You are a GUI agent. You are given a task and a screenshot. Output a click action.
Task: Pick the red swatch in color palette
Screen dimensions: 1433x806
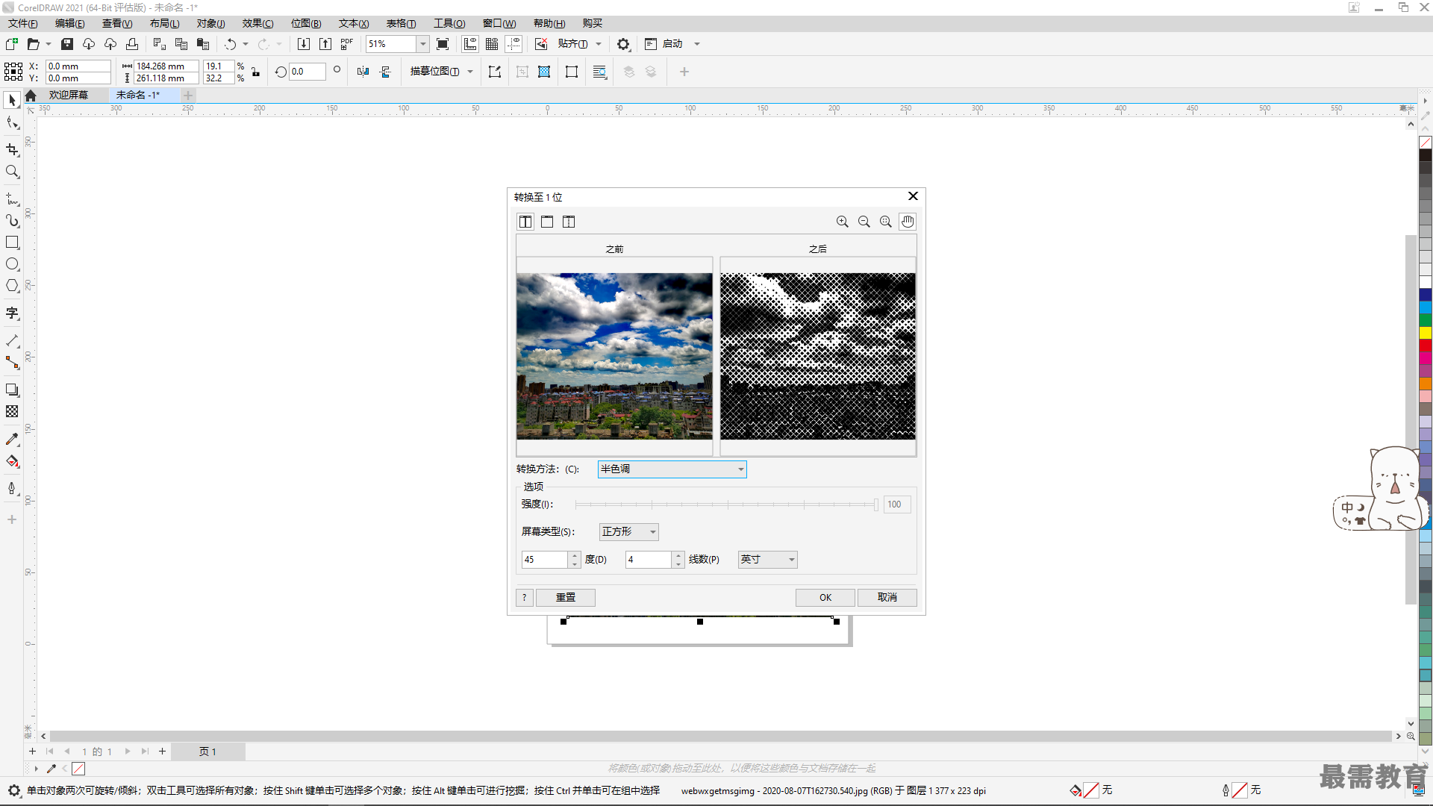pos(1425,345)
